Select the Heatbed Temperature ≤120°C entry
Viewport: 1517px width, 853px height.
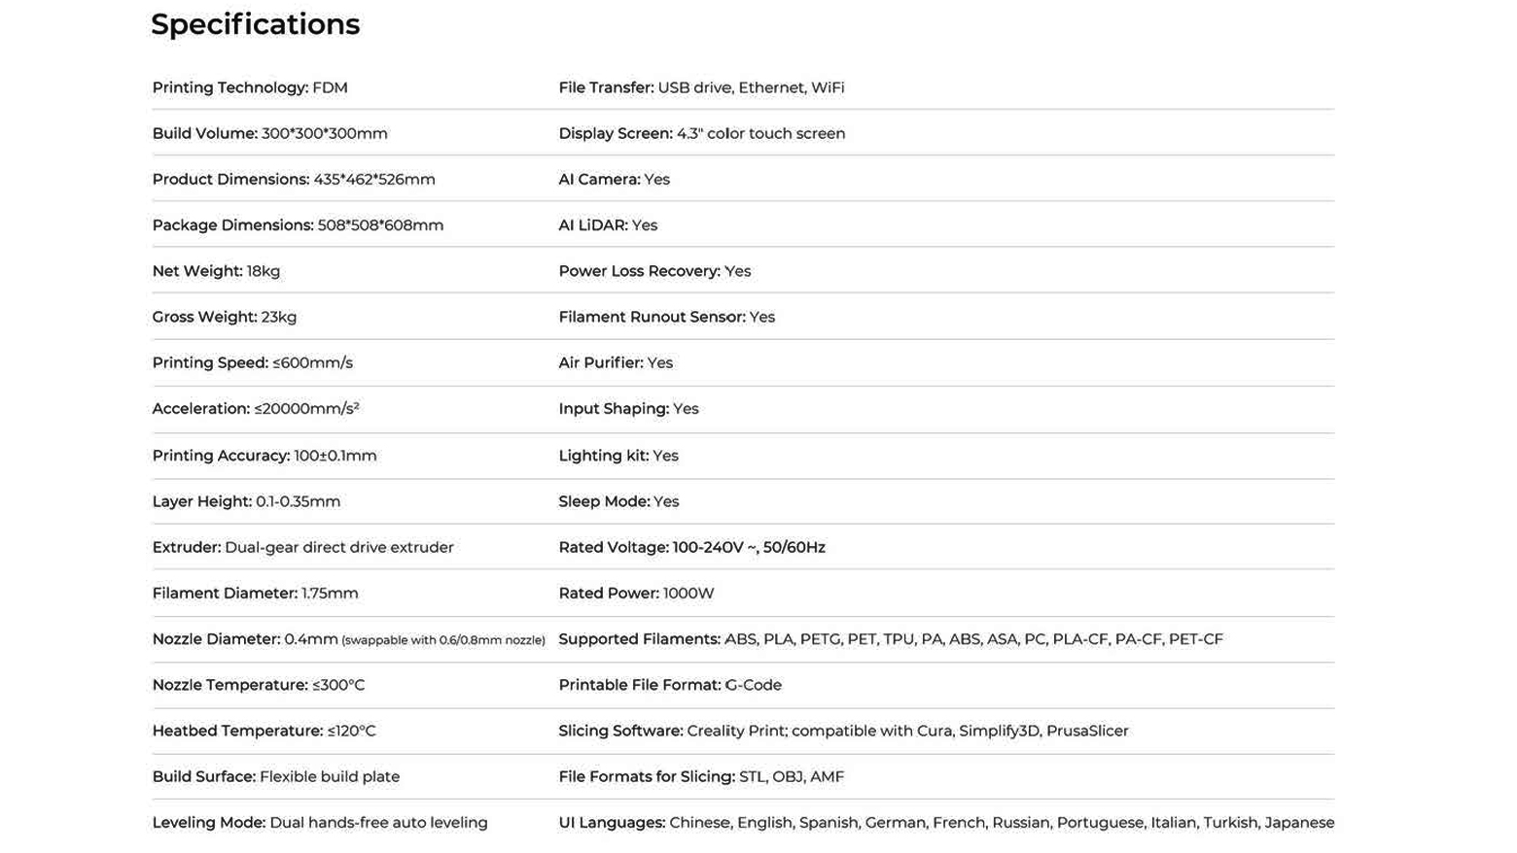coord(264,731)
